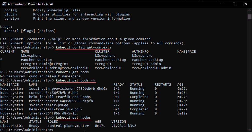Screen dimensions: 252x132
Task: Click the scrollbar up arrow
Action: [250, 10]
